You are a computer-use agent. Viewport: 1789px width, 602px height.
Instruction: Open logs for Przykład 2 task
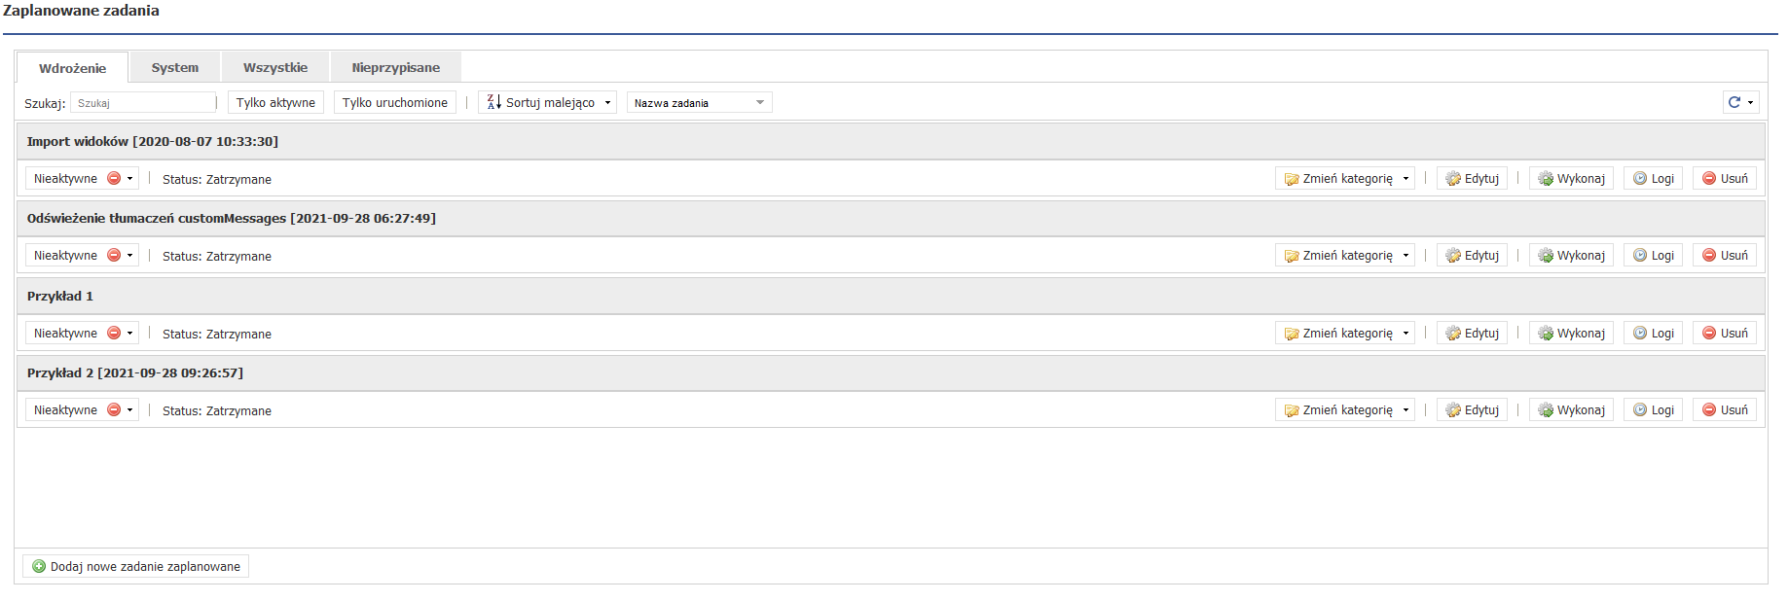tap(1653, 410)
